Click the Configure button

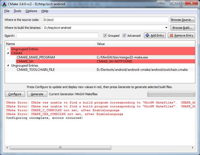pyautogui.click(x=15, y=94)
